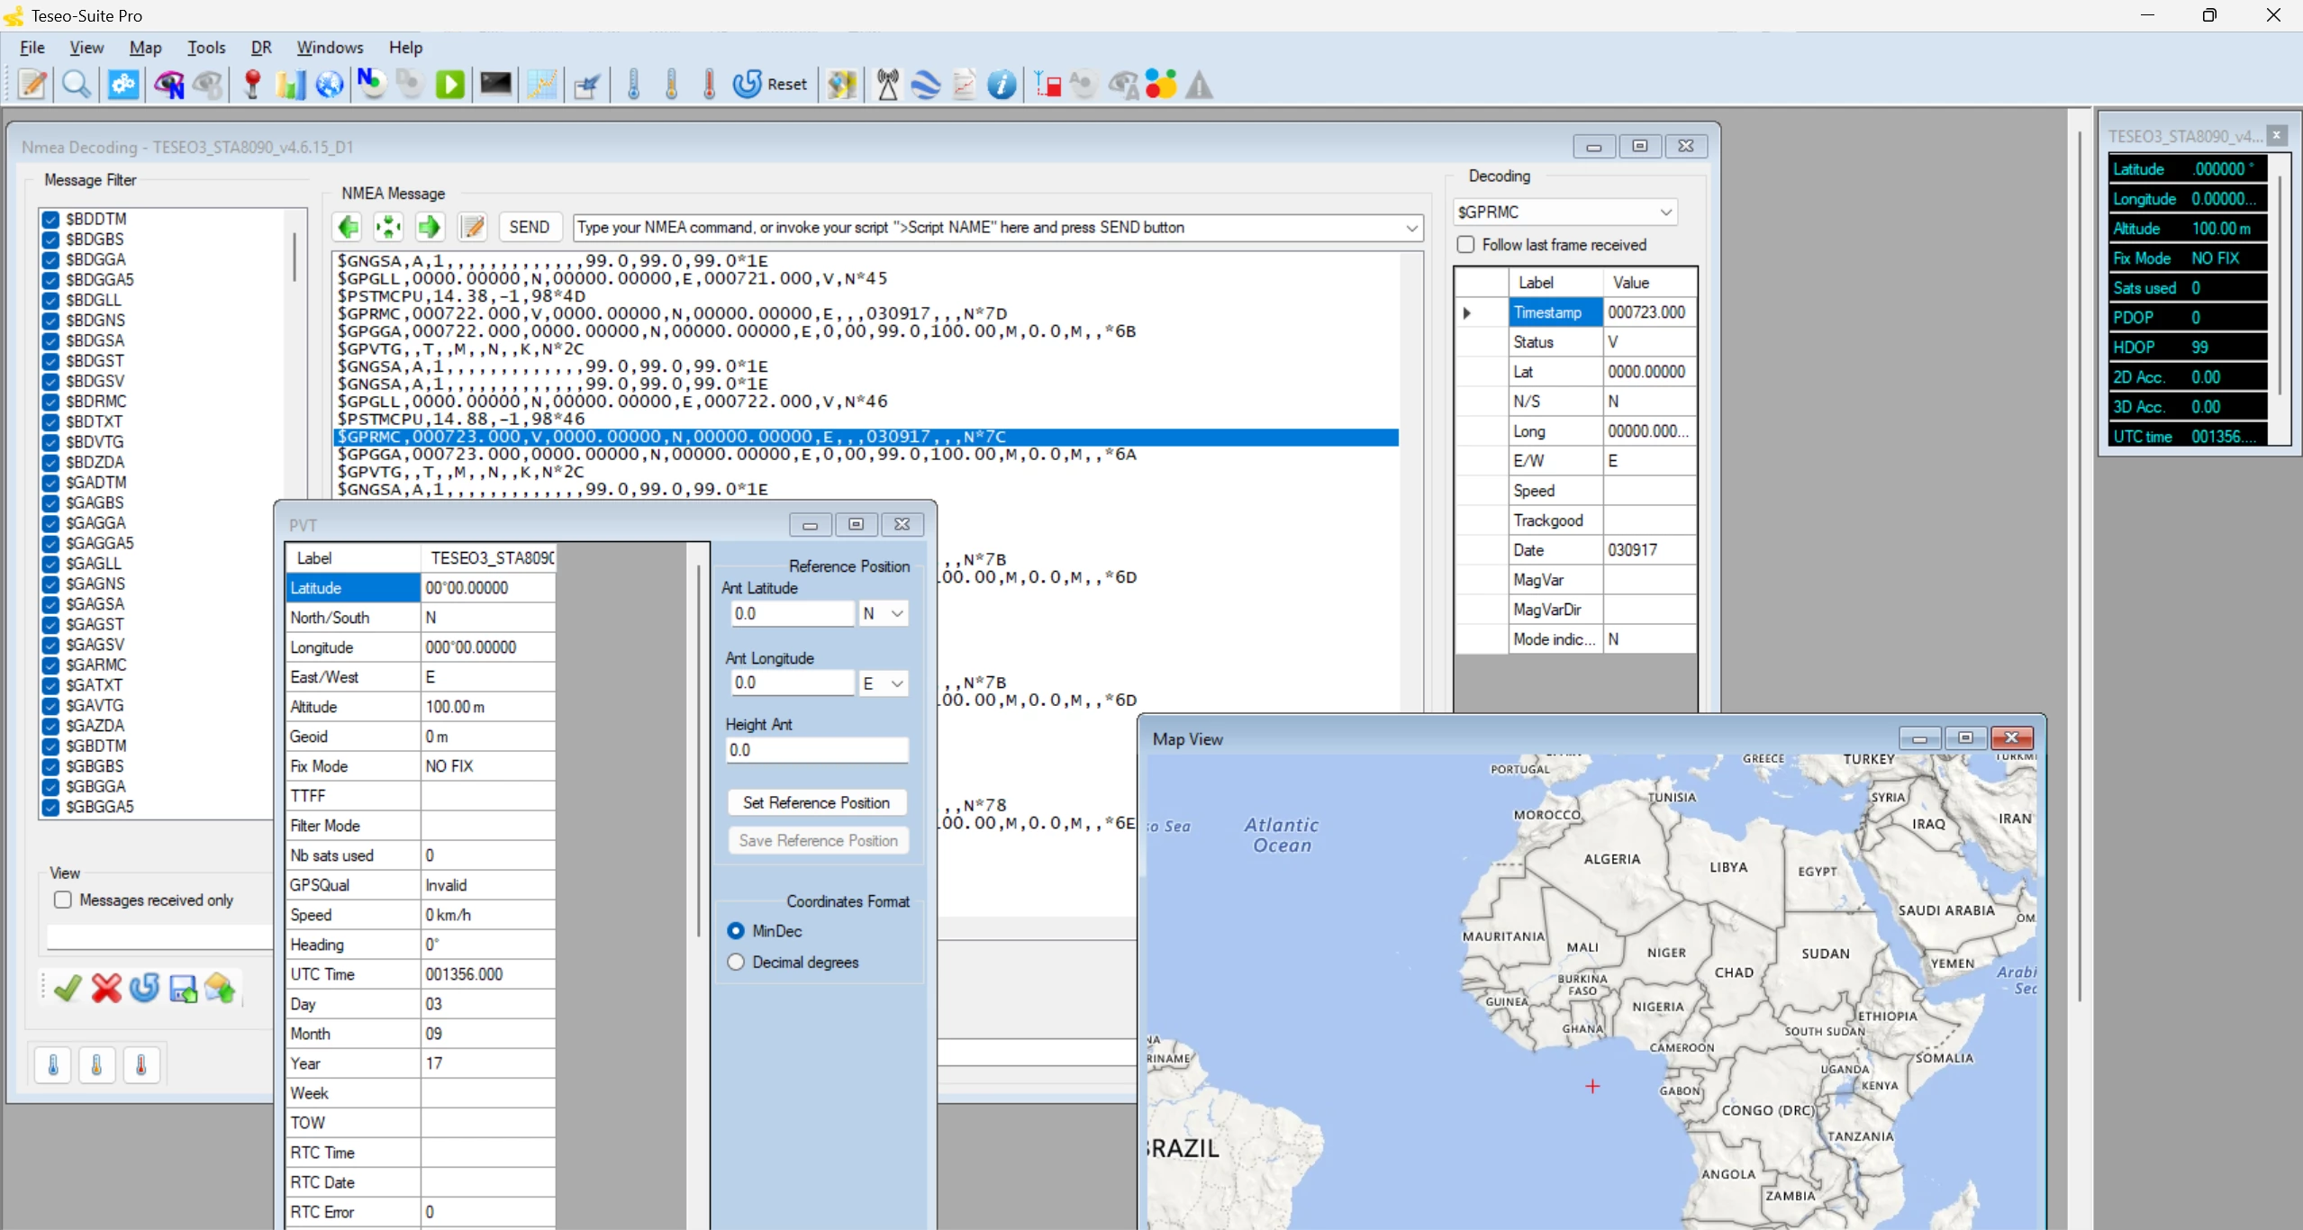2303x1230 pixels.
Task: Click the Fix Mode NO FIX cell
Action: pyautogui.click(x=487, y=766)
